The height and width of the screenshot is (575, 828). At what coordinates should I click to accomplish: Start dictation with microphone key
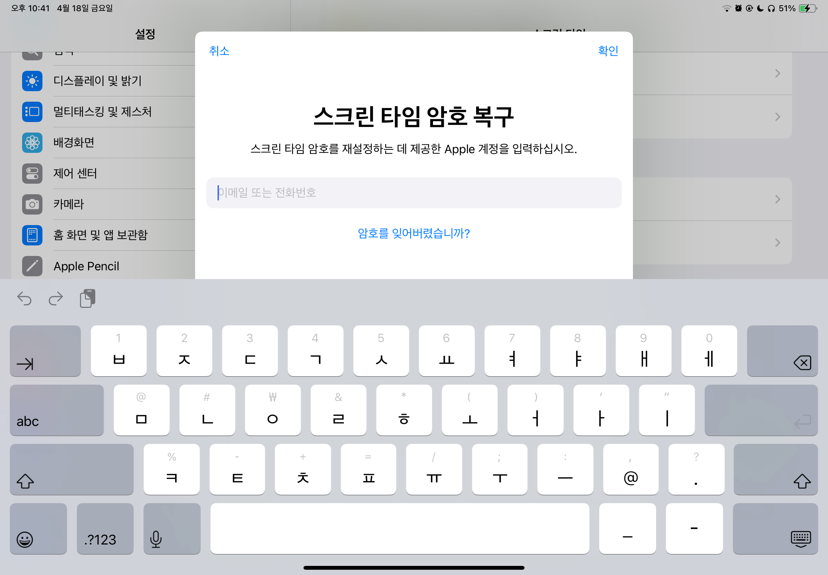pos(172,528)
